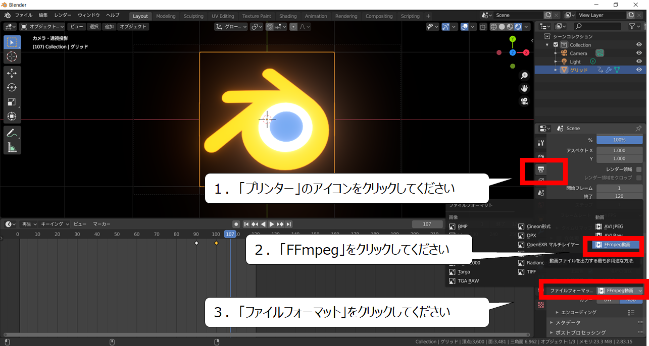The width and height of the screenshot is (649, 346).
Task: Uncheck the Collection checkbox in outliner
Action: pyautogui.click(x=556, y=45)
